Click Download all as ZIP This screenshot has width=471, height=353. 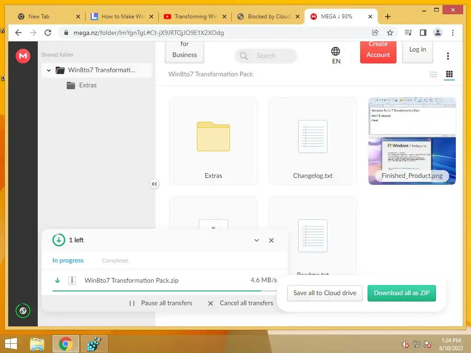pyautogui.click(x=402, y=293)
